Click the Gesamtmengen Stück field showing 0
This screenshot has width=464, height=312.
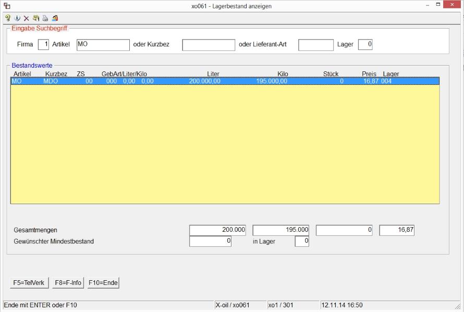tap(344, 230)
